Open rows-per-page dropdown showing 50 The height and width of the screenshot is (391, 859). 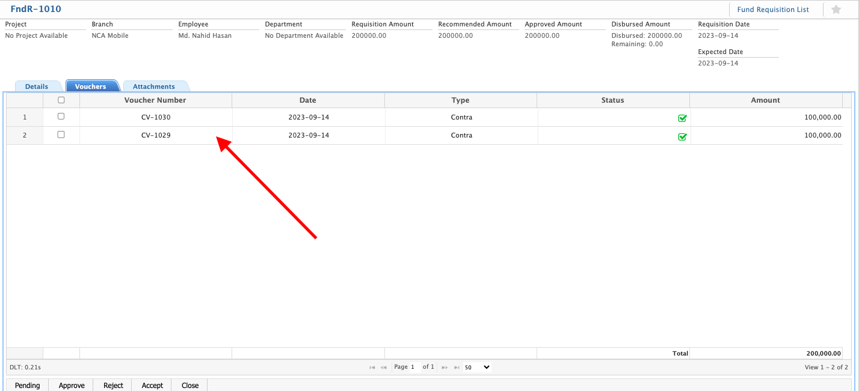(x=478, y=367)
